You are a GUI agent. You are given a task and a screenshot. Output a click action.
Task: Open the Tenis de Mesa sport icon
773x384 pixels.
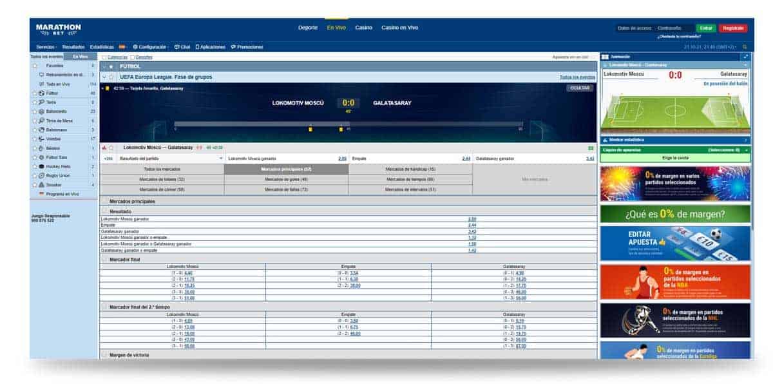42,120
